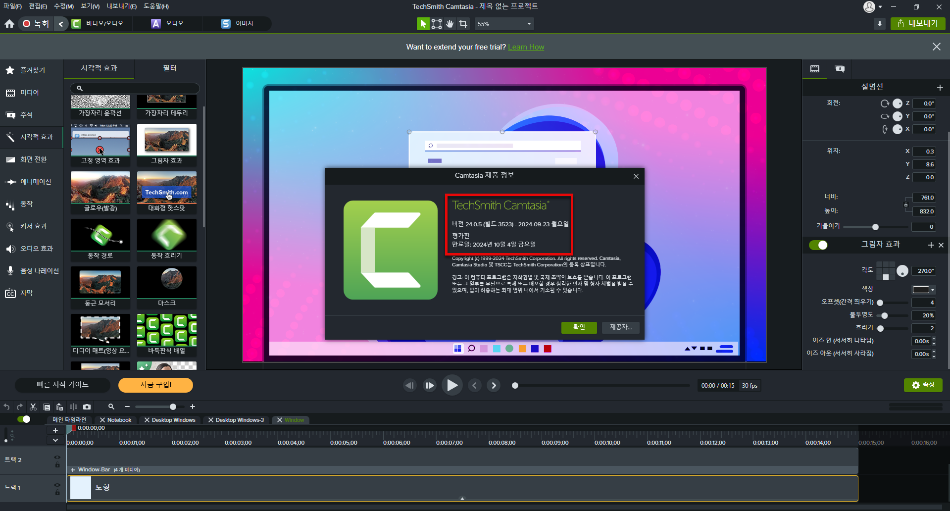950x511 pixels.
Task: Collapse the record bar with left chevron
Action: [61, 24]
